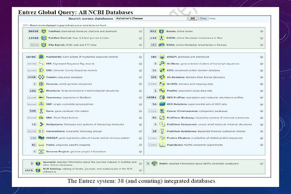The image size is (291, 194).
Task: Click the HomoloGene database icon
Action: (x=41, y=131)
